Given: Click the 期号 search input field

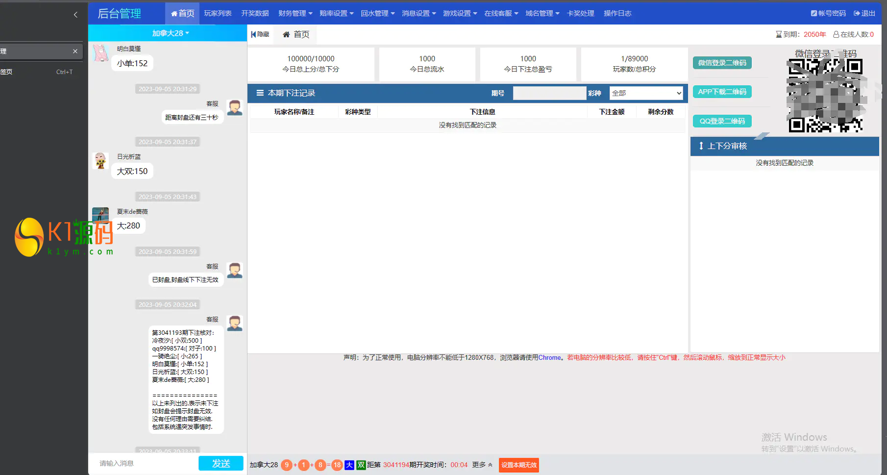Looking at the screenshot, I should pyautogui.click(x=549, y=93).
